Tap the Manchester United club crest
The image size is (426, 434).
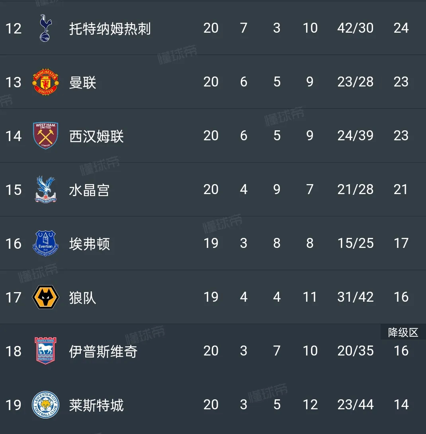[x=45, y=82]
